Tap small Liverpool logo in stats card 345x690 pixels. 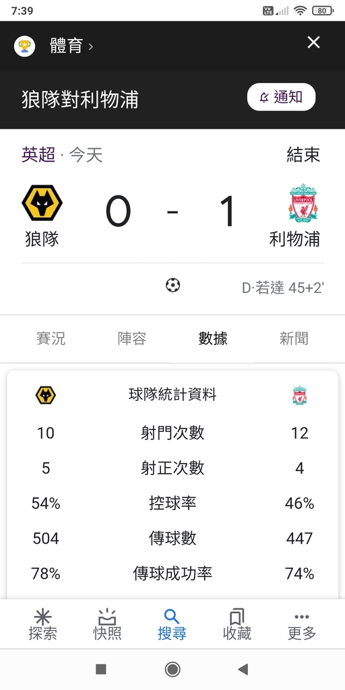(300, 395)
